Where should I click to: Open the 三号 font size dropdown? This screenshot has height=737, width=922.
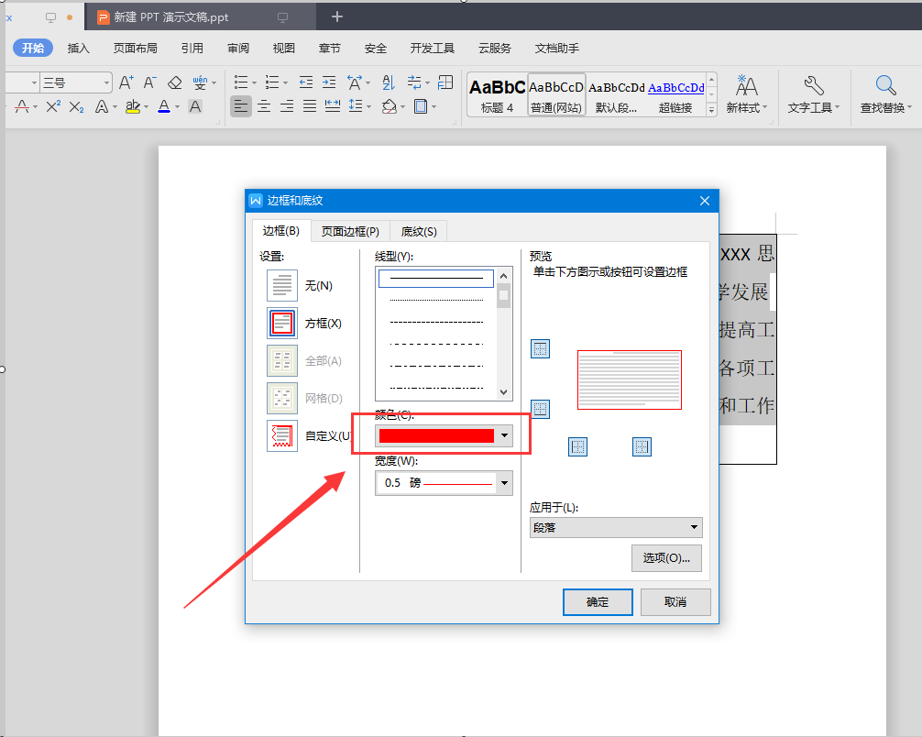pyautogui.click(x=76, y=82)
